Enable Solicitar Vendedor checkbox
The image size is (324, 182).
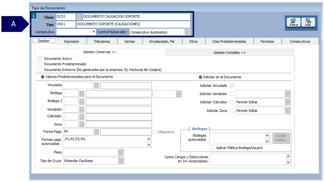[232, 94]
